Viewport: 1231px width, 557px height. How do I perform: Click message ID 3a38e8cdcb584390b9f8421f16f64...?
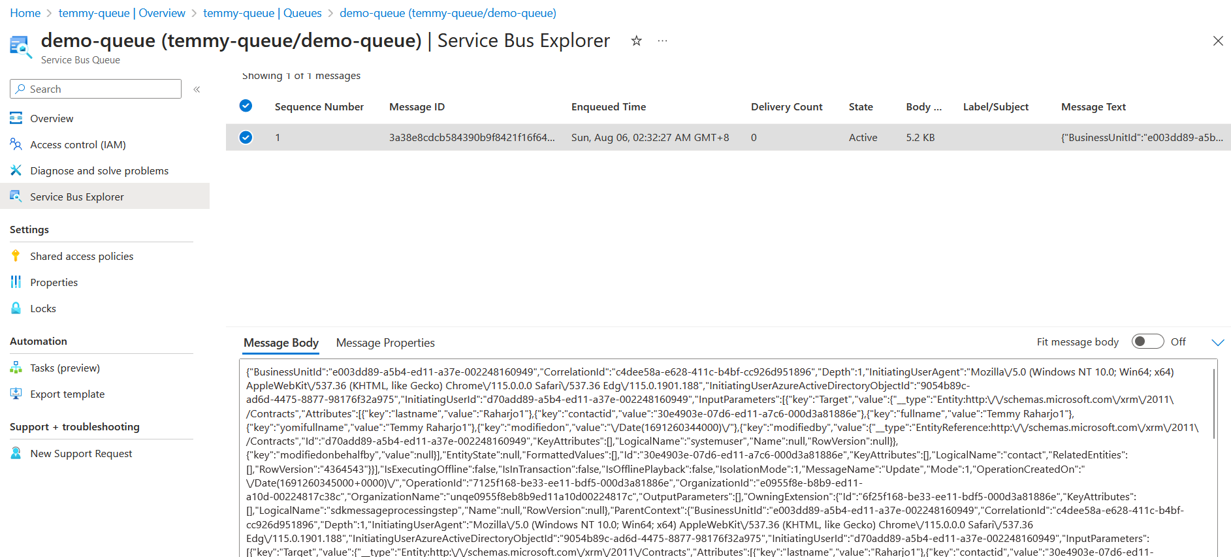(472, 137)
